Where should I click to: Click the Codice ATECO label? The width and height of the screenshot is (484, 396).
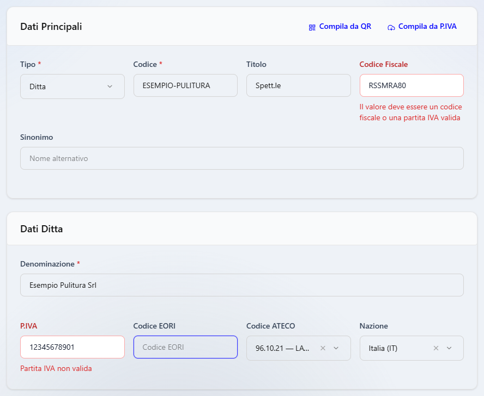(x=271, y=326)
